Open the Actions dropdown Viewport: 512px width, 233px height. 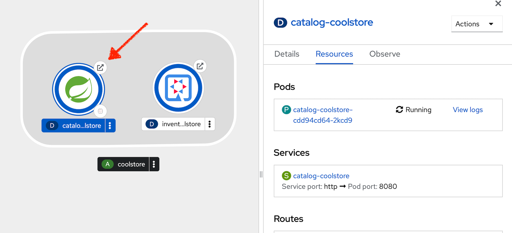click(477, 24)
